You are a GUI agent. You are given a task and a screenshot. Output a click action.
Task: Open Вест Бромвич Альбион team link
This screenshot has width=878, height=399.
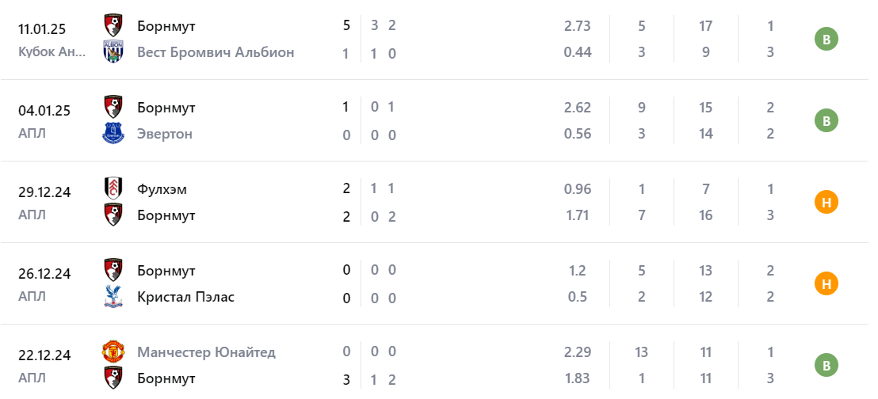[216, 52]
